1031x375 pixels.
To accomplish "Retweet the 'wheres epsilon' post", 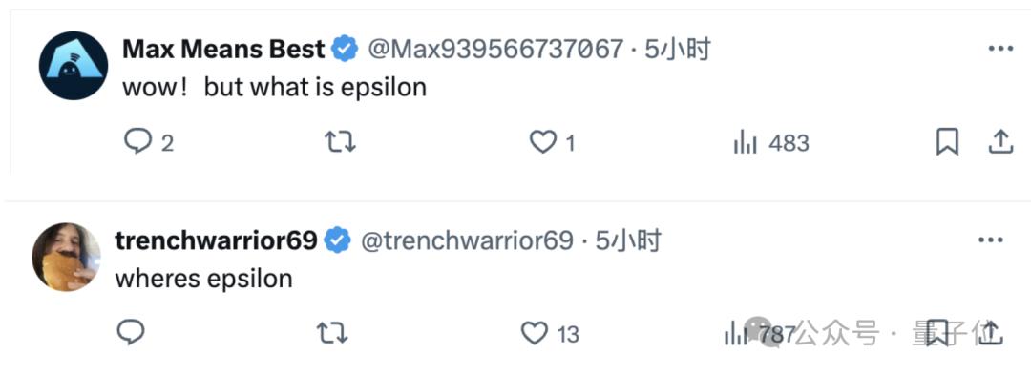I will click(333, 334).
